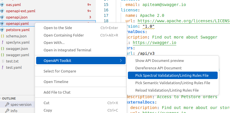Choose Open in Integrated Terminal

click(81, 50)
